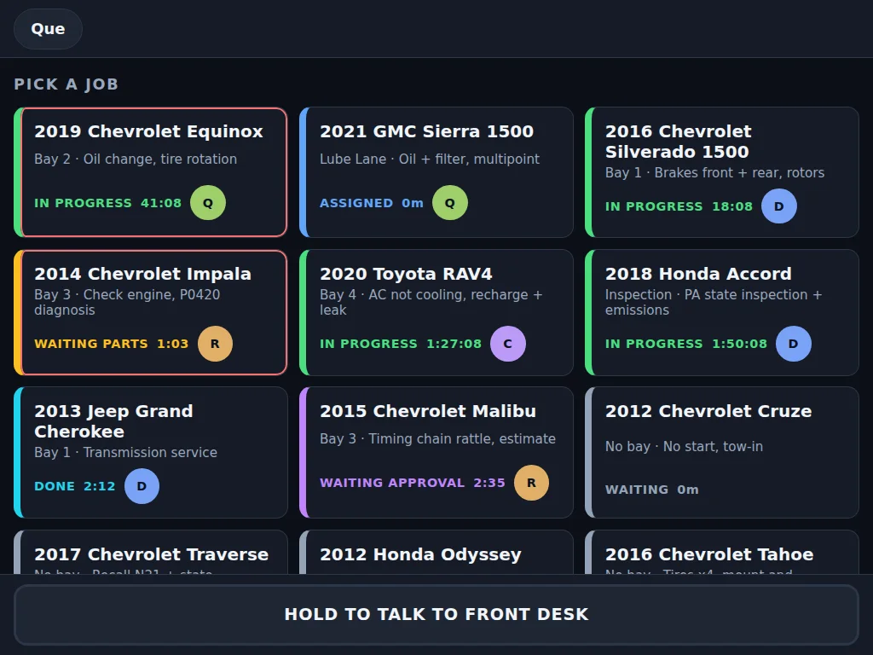Click Q avatar on GMC Sierra 1500 card
Viewport: 873px width, 655px height.
[450, 203]
